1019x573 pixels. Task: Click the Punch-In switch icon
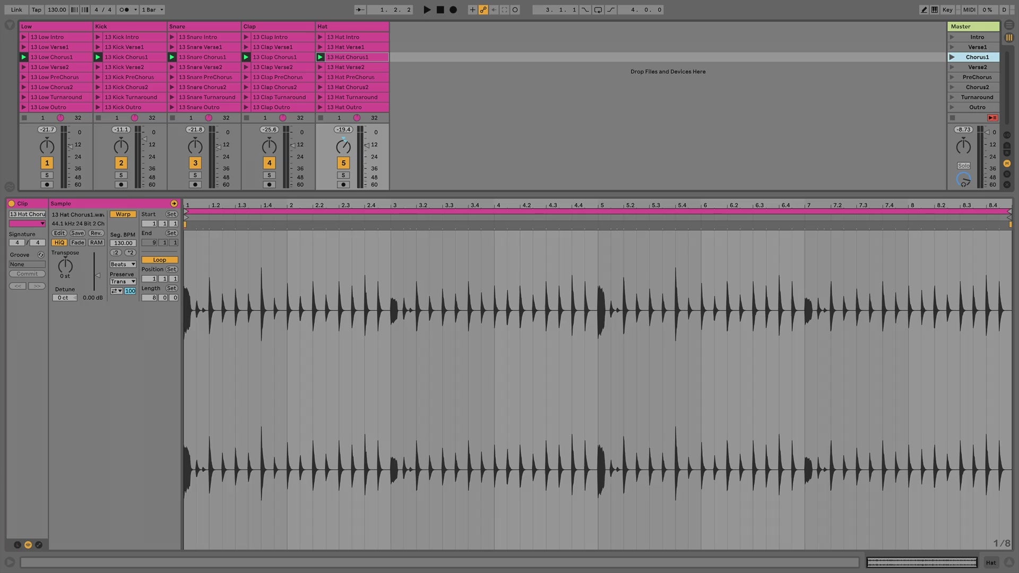coord(585,10)
